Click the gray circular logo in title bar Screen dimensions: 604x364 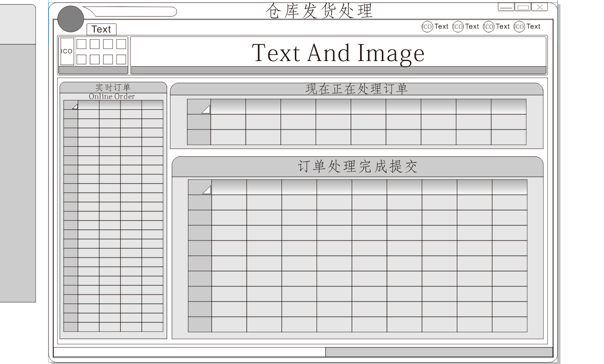[70, 19]
